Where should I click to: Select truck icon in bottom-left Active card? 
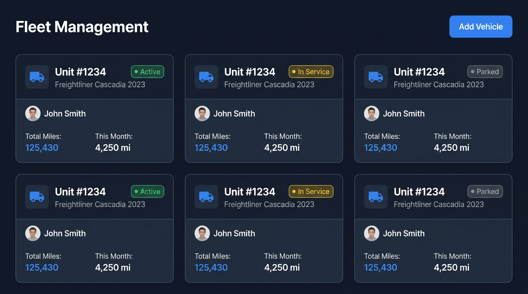click(37, 197)
